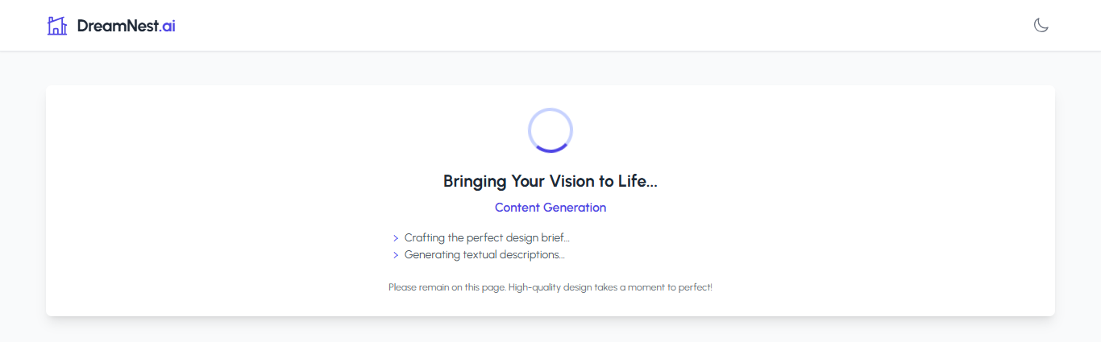Select the "Crafting the perfect design brief..." step

(x=487, y=238)
